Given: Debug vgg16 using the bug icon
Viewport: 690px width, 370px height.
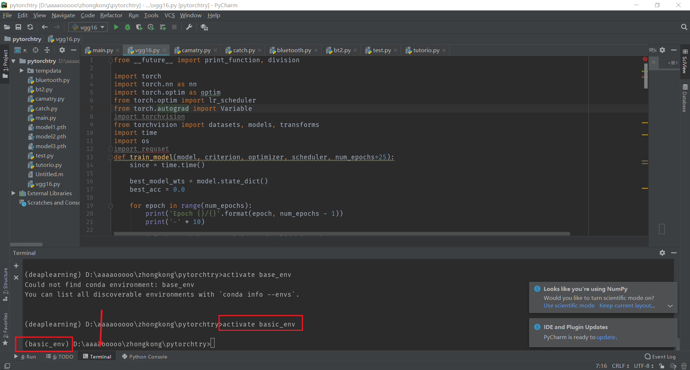Looking at the screenshot, I should [128, 27].
